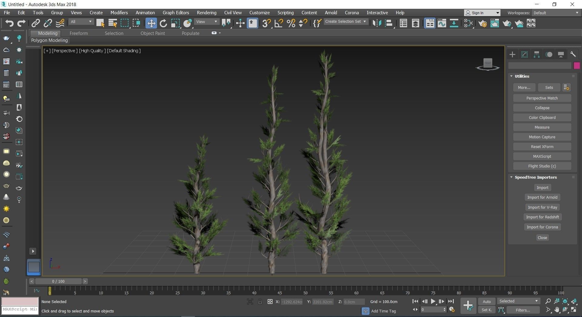Image resolution: width=582 pixels, height=317 pixels.
Task: Toggle the Angle Snap button
Action: (278, 23)
